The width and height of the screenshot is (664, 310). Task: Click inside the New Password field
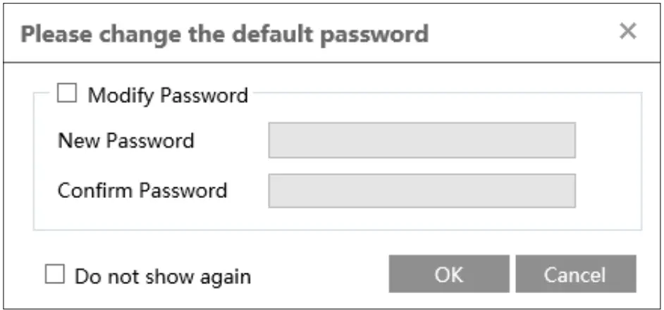(x=422, y=140)
